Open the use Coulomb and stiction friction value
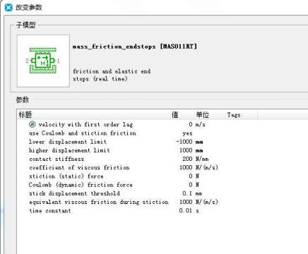The width and height of the screenshot is (308, 254). pos(187,133)
